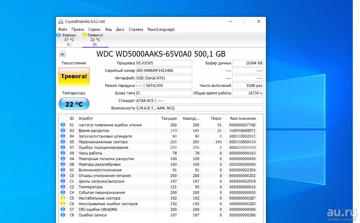The image size is (360, 223).
Task: Minimize the CrystalDiskInfo window
Action: click(230, 21)
